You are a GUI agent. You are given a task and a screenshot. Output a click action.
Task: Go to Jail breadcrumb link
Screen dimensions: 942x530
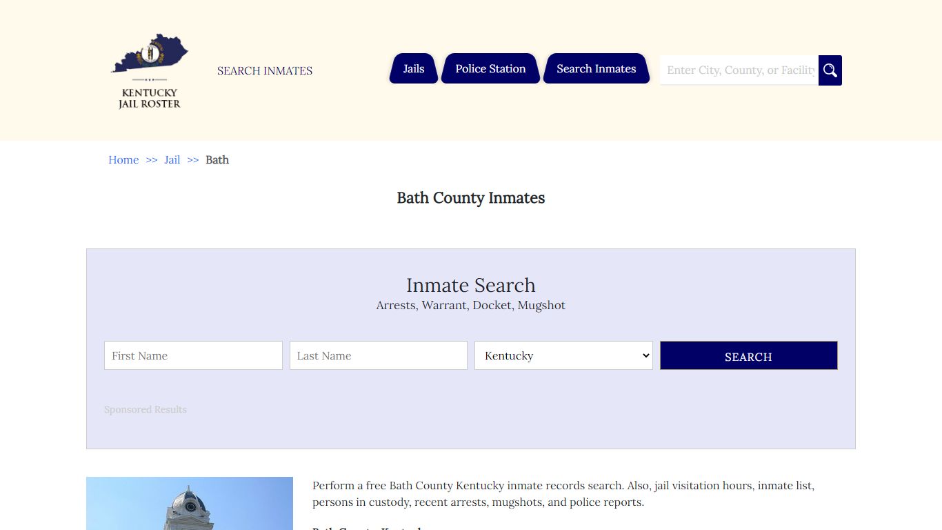[x=172, y=159]
